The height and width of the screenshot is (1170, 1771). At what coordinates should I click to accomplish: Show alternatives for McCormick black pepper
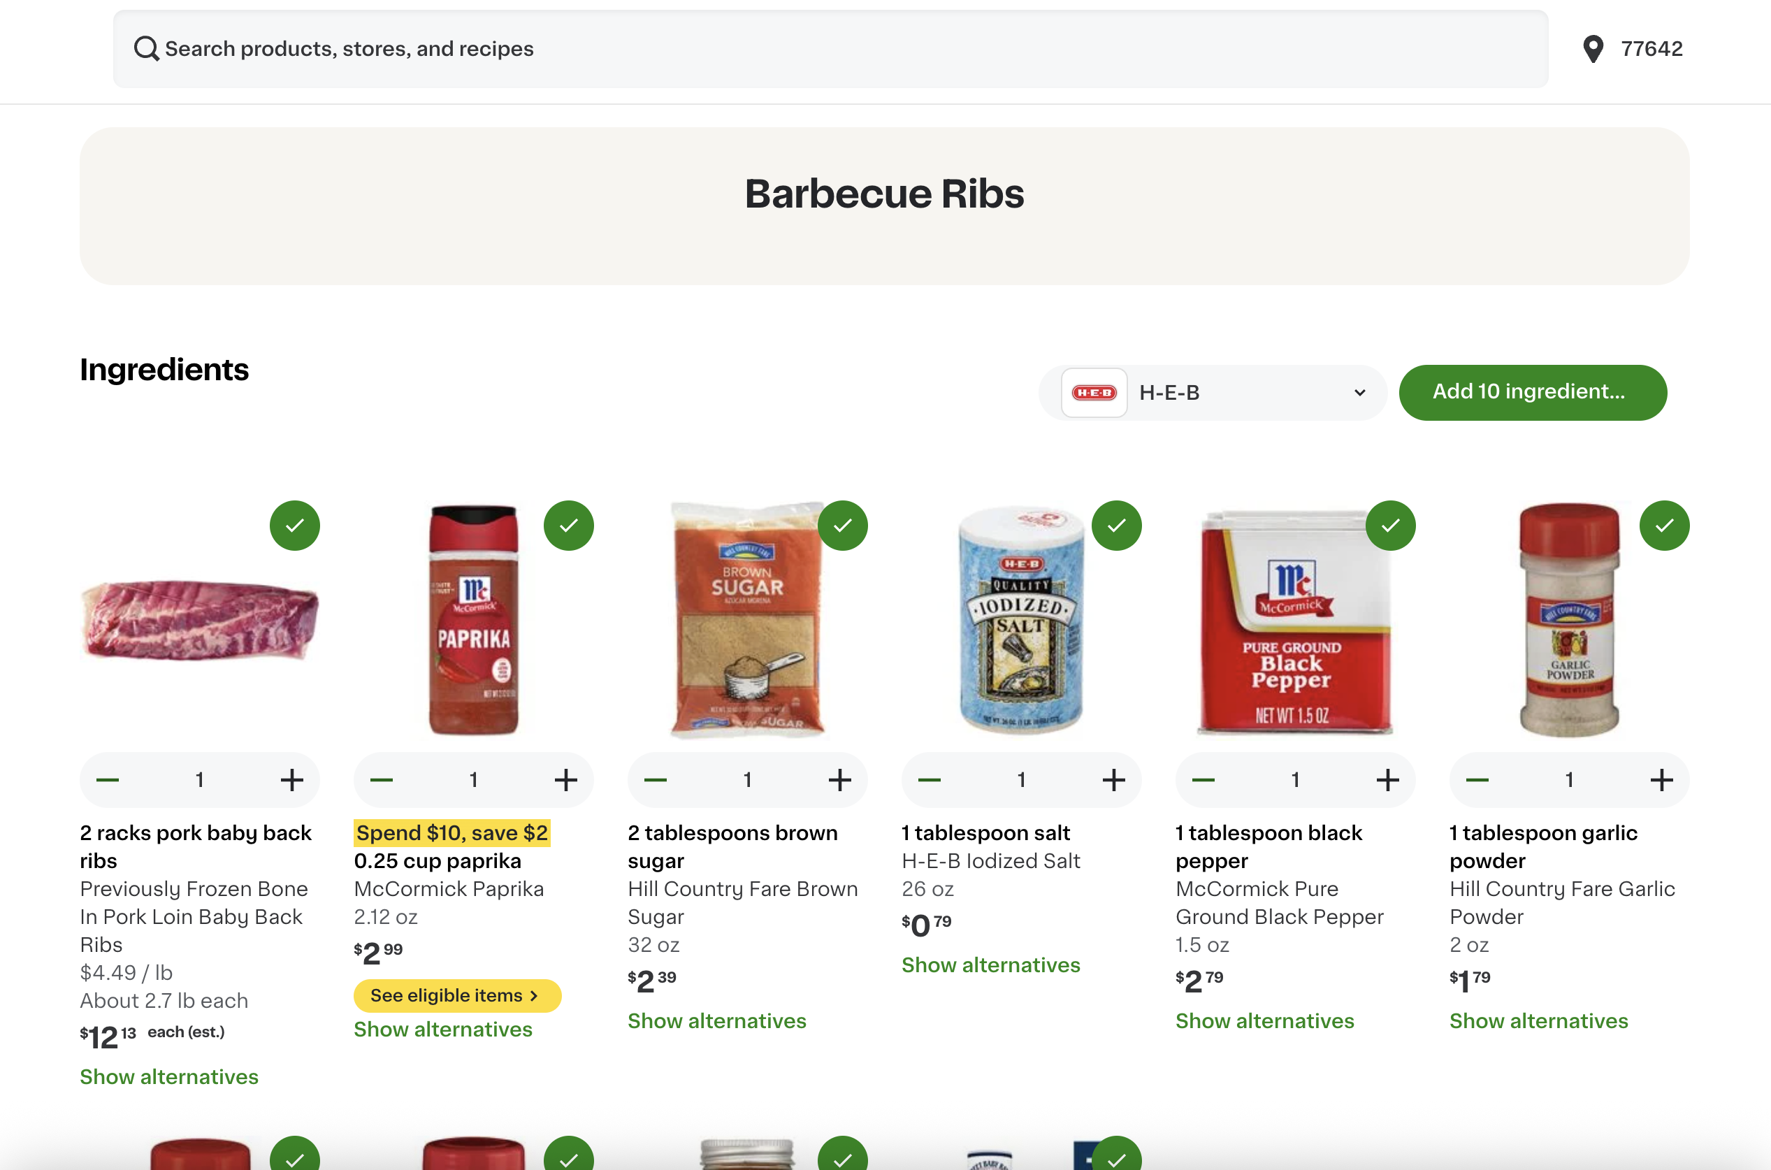[x=1264, y=1020]
